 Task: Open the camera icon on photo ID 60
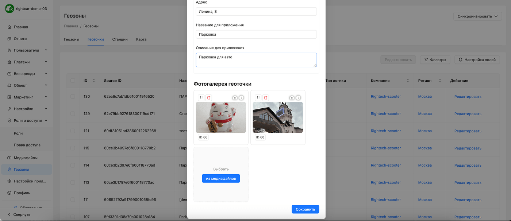(x=292, y=98)
